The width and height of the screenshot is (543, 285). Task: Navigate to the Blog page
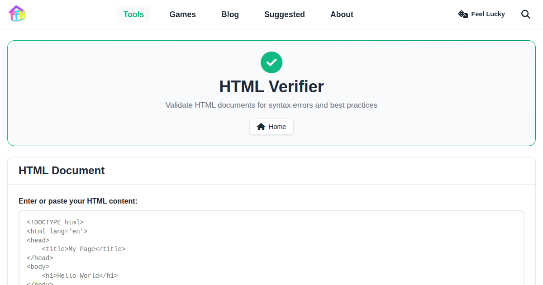(230, 14)
